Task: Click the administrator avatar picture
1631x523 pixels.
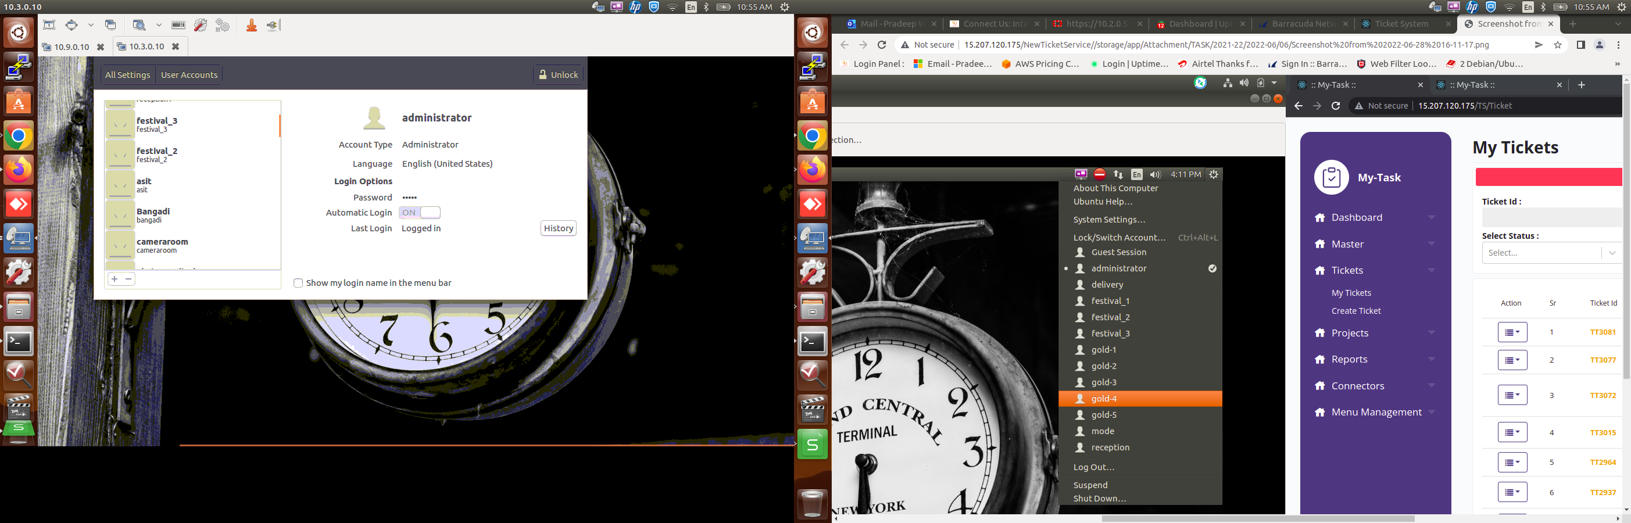Action: pyautogui.click(x=374, y=118)
